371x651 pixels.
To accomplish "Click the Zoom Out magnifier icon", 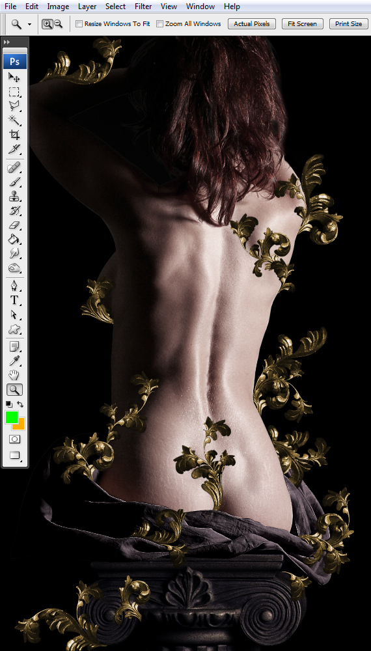I will click(58, 23).
